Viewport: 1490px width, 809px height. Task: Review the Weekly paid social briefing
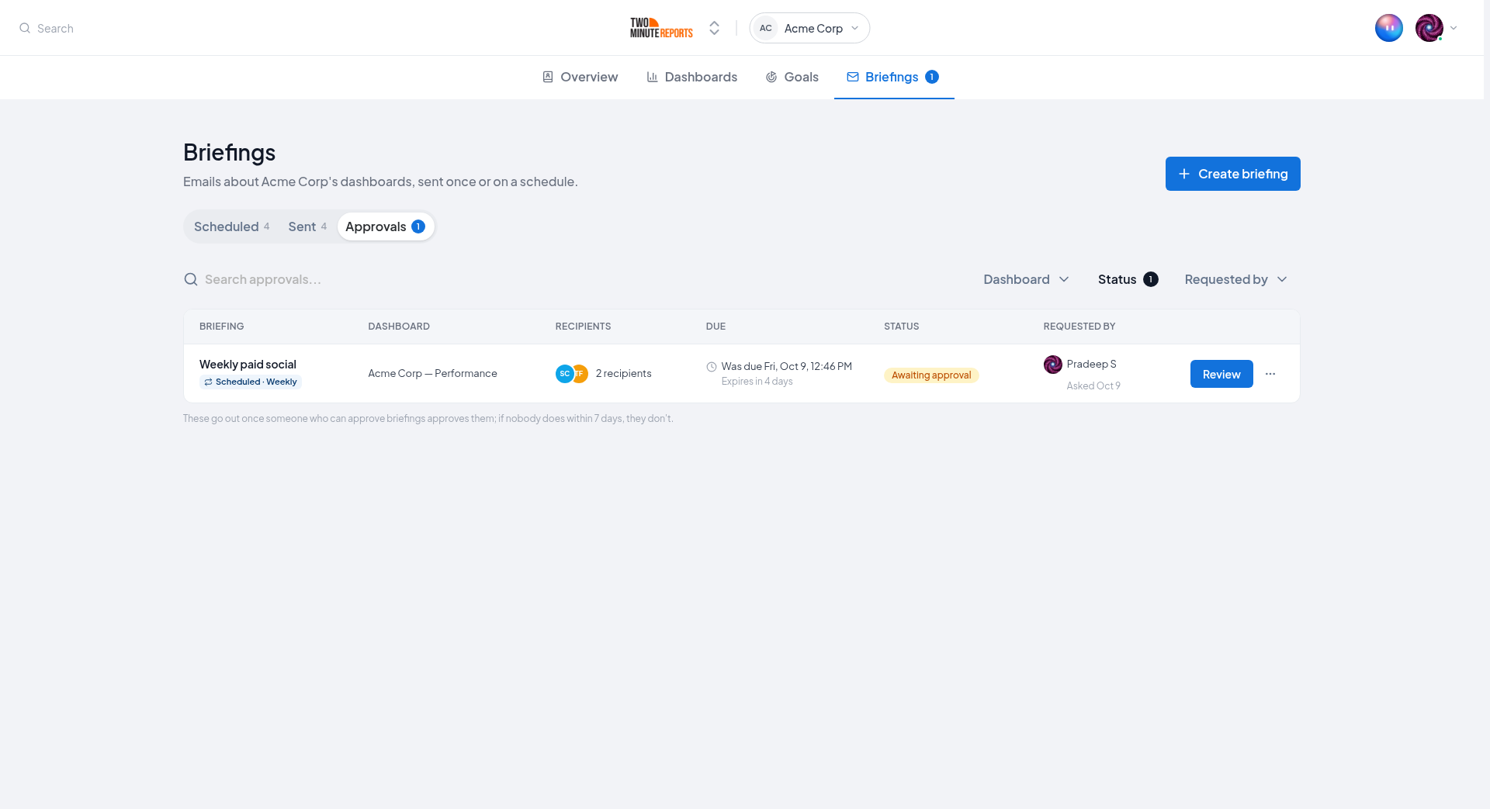click(1221, 374)
